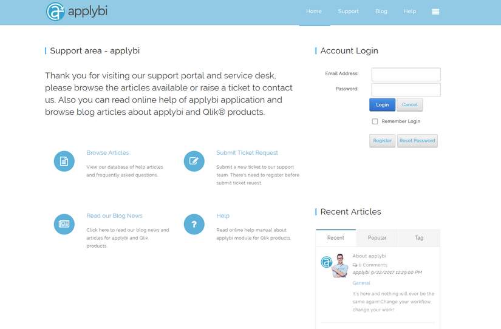Image resolution: width=501 pixels, height=329 pixels.
Task: Click the Browse Articles document icon
Action: point(64,161)
